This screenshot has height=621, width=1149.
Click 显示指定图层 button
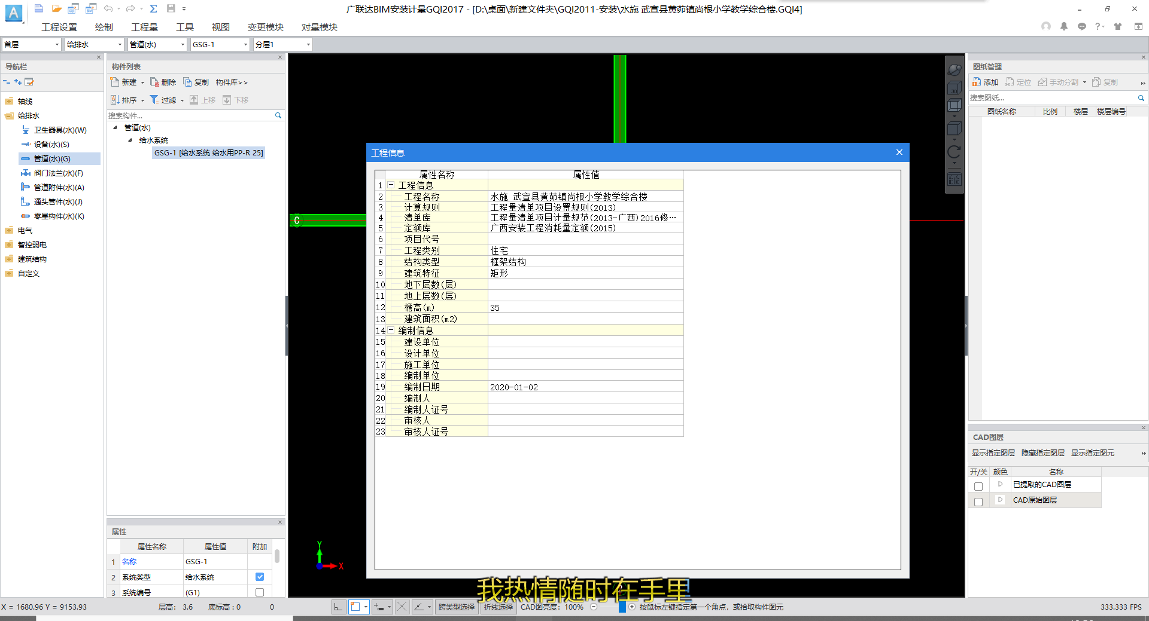click(993, 453)
